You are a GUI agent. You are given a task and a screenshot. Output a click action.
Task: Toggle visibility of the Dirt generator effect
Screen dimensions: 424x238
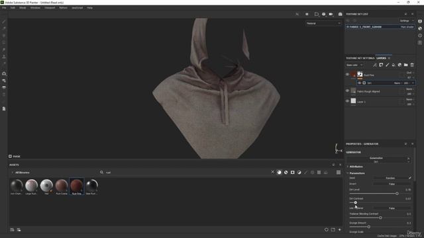(359, 83)
